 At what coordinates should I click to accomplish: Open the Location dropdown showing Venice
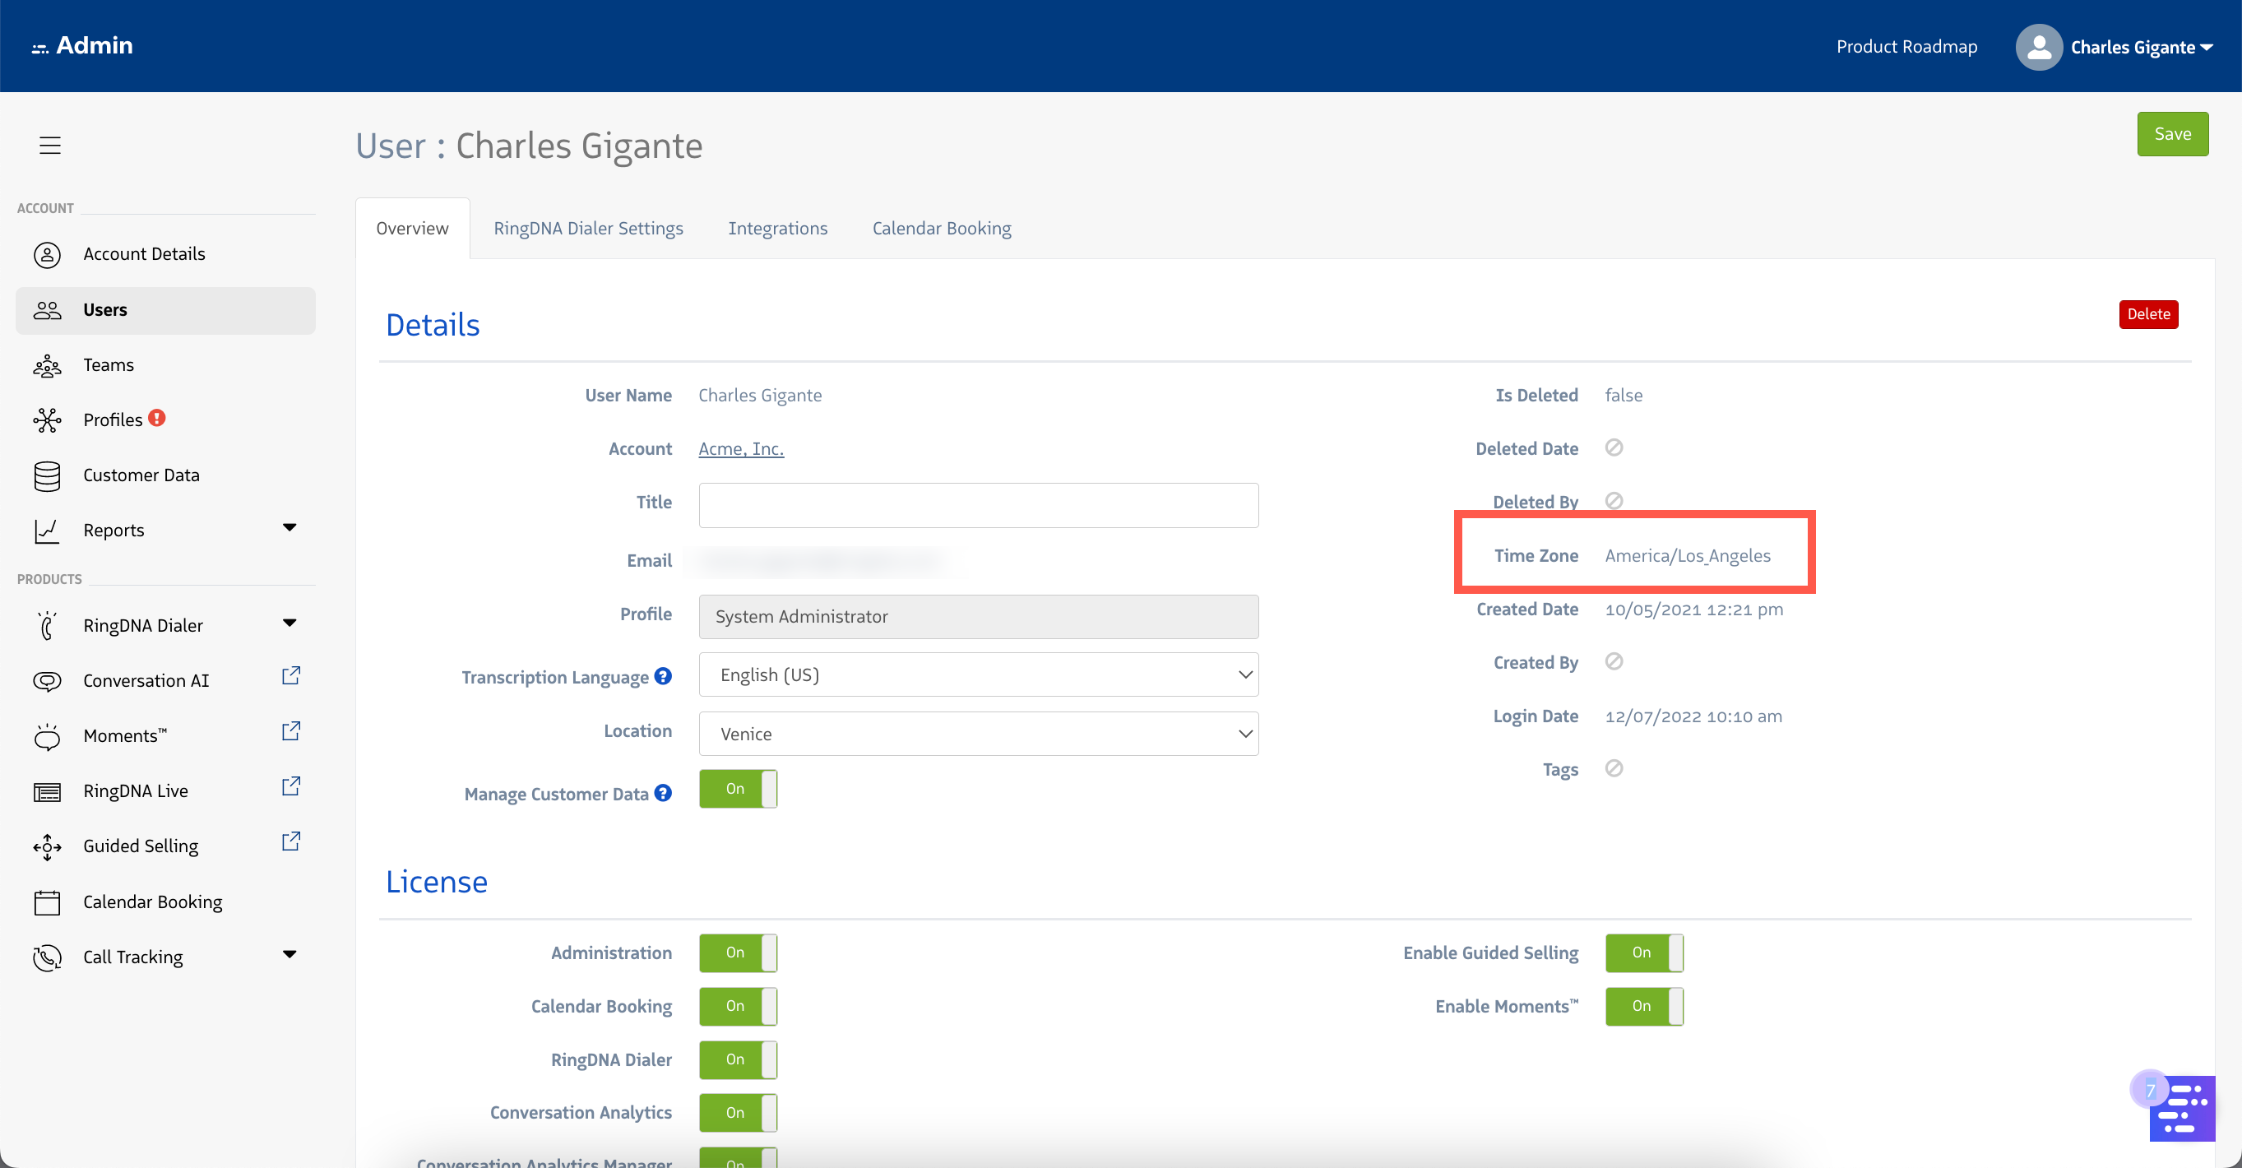pyautogui.click(x=978, y=734)
